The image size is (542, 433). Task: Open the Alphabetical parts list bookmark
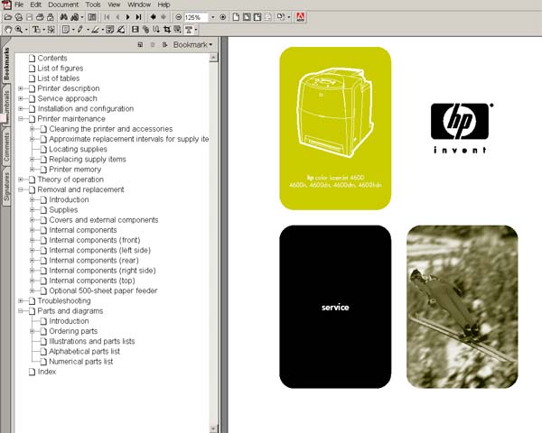click(84, 351)
